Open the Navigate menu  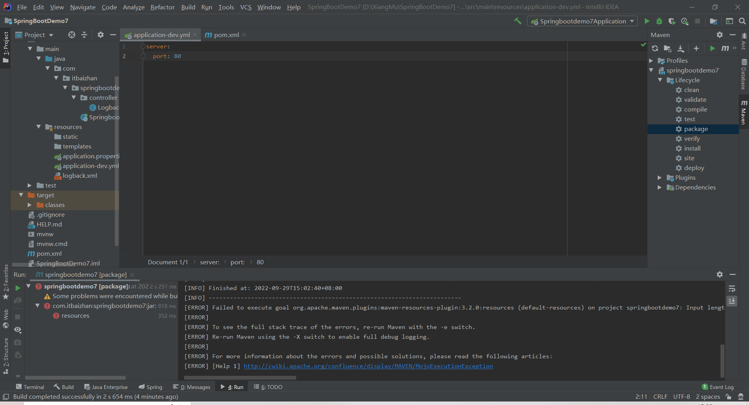pos(83,7)
